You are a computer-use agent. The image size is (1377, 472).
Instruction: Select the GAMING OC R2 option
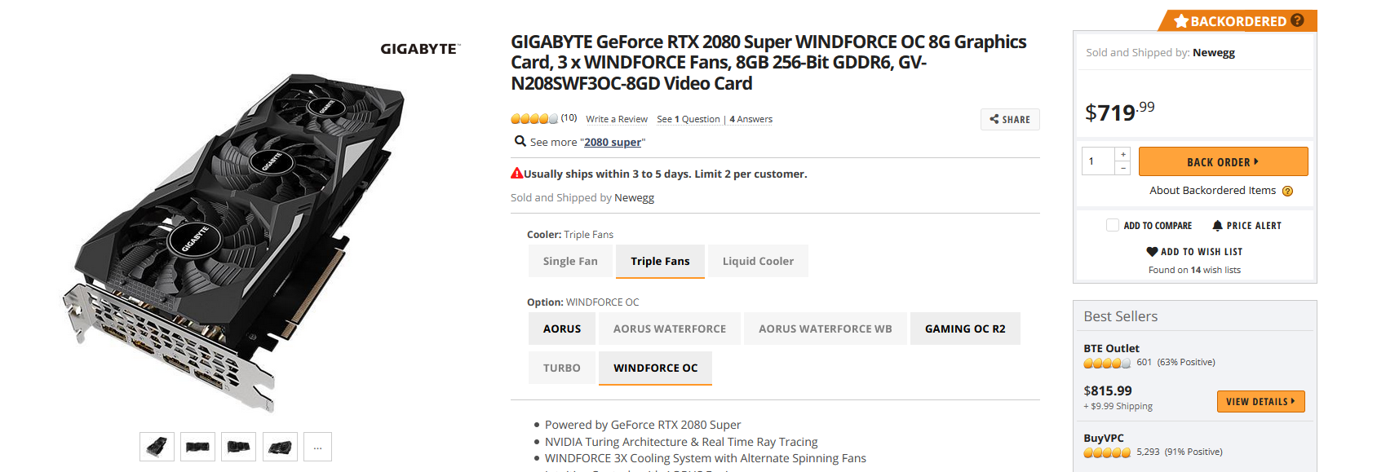point(965,329)
